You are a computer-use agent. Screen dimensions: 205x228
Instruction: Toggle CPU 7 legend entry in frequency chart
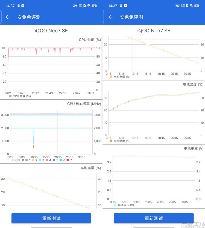pyautogui.click(x=69, y=160)
